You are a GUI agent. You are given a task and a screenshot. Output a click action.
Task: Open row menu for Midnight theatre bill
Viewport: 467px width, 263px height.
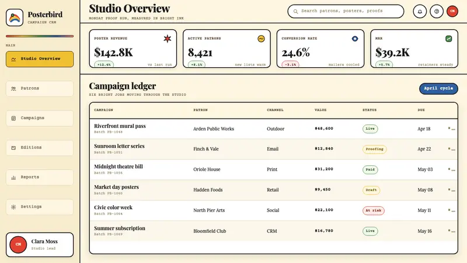click(451, 169)
